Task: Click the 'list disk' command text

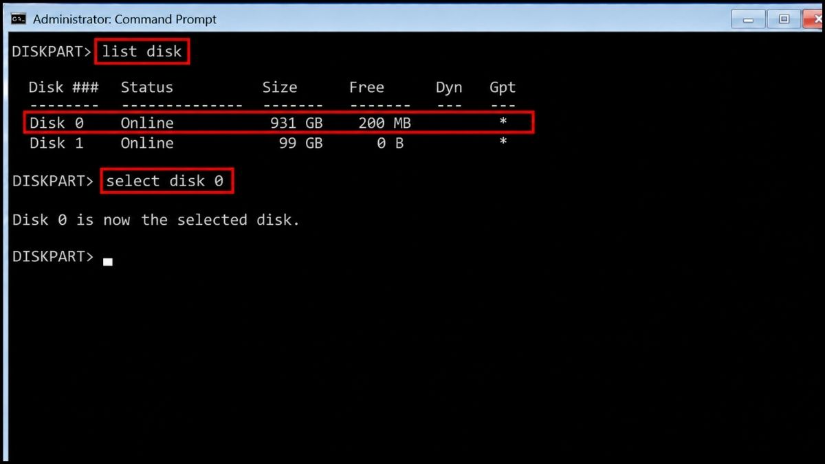Action: 142,52
